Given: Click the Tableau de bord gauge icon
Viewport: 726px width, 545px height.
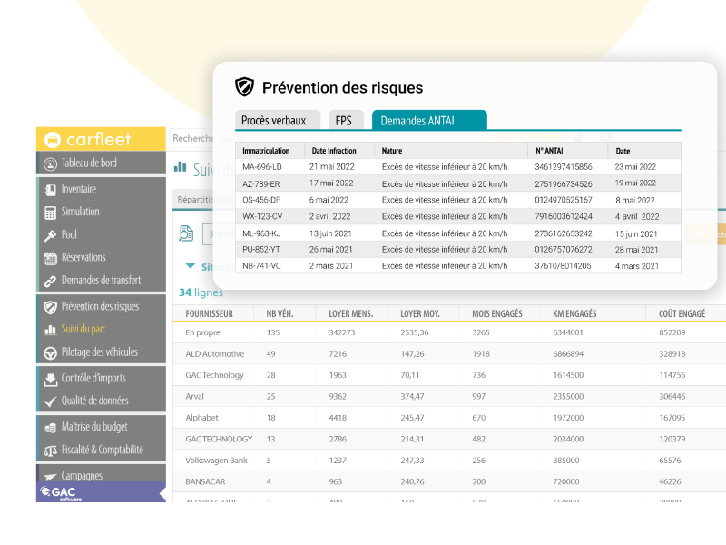Looking at the screenshot, I should 50,163.
